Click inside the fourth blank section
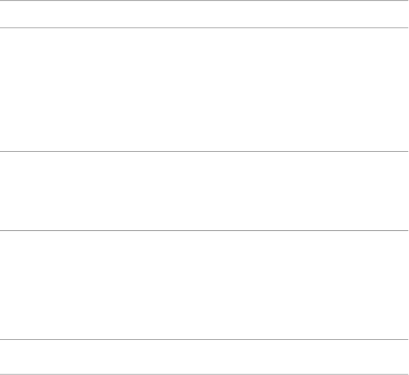 pos(204,285)
